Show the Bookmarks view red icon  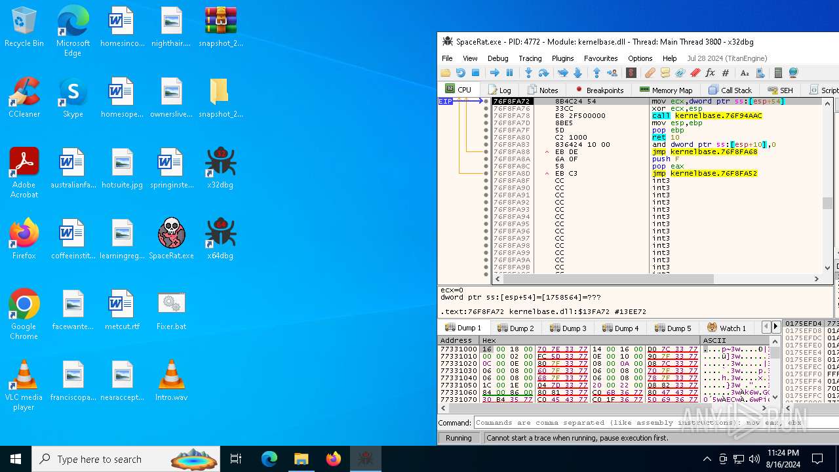pos(695,73)
